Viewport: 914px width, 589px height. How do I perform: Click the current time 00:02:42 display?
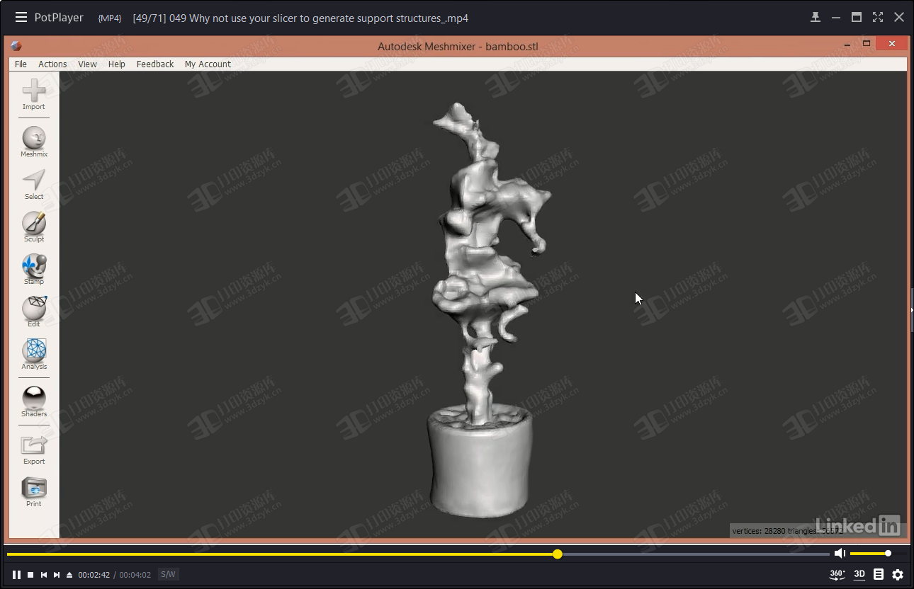pos(94,575)
